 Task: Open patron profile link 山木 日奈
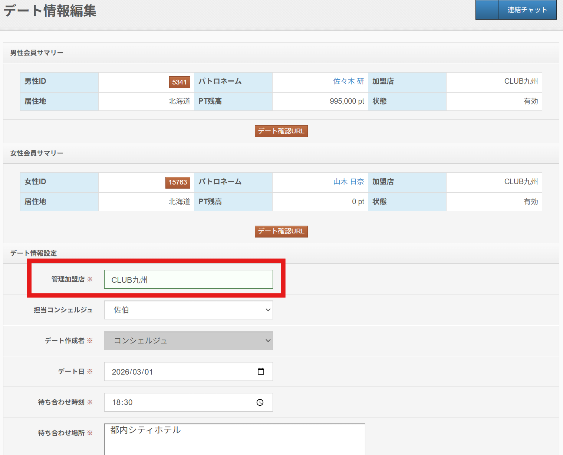(x=348, y=182)
